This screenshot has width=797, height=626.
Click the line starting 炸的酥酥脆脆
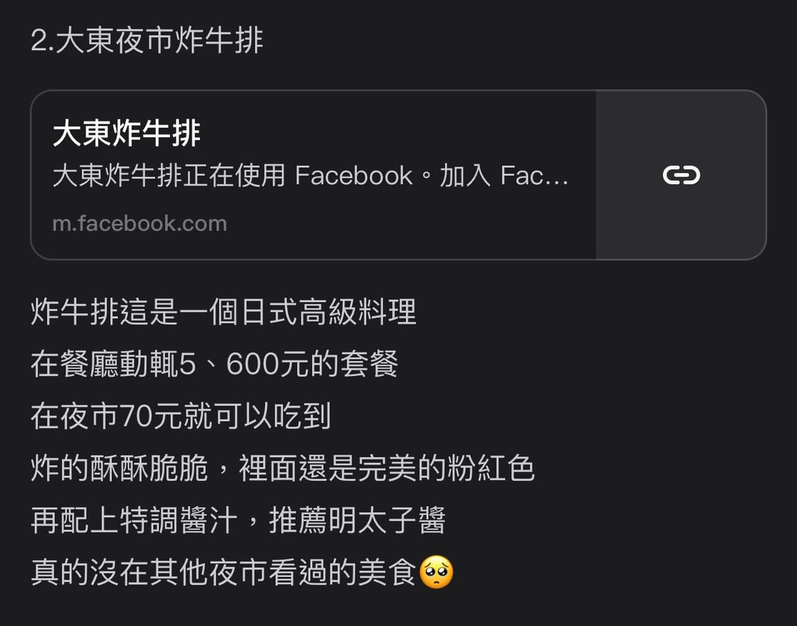pyautogui.click(x=283, y=468)
